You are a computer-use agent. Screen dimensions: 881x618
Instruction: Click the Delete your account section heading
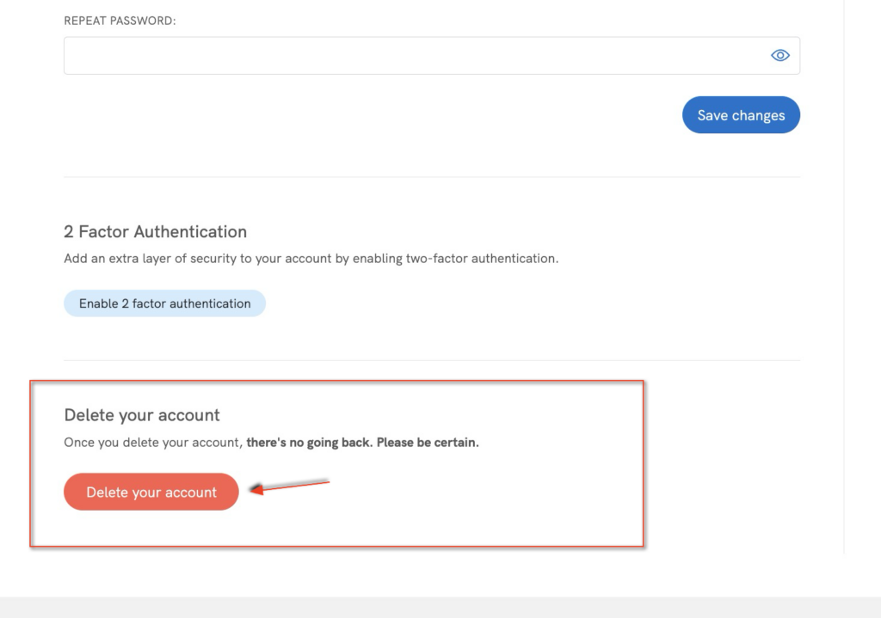142,415
